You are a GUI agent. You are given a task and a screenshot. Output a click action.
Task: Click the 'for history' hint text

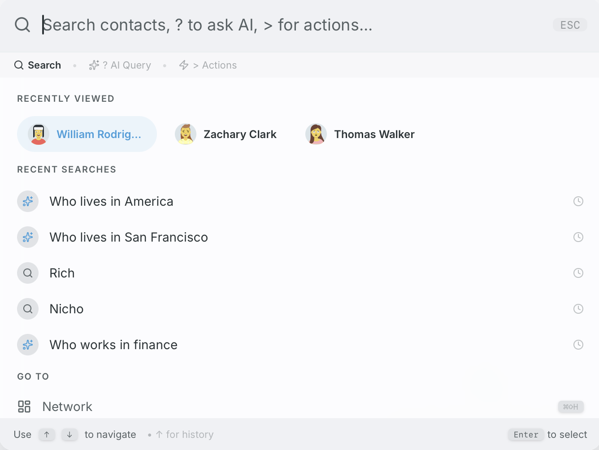pos(190,434)
